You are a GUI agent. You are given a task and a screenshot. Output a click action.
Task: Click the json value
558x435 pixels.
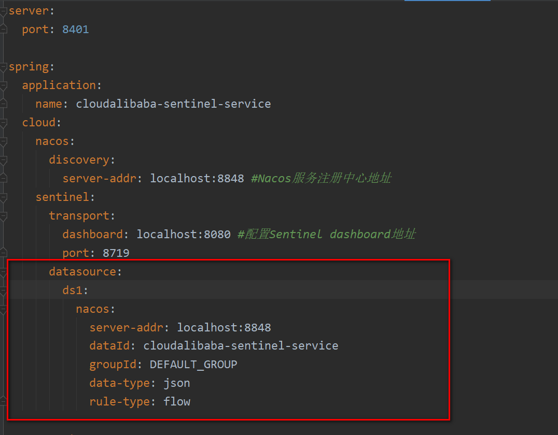(177, 383)
